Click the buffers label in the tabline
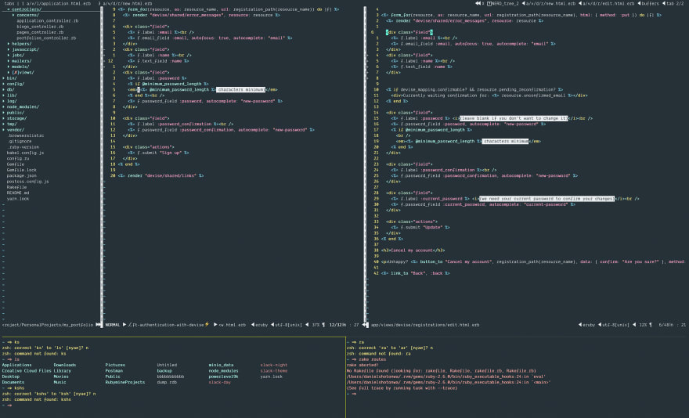 coord(649,3)
